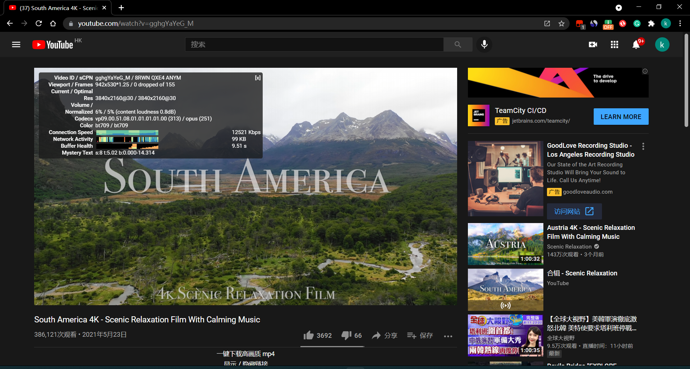Open the YouTube hamburger guide menu
The height and width of the screenshot is (369, 690).
click(16, 44)
